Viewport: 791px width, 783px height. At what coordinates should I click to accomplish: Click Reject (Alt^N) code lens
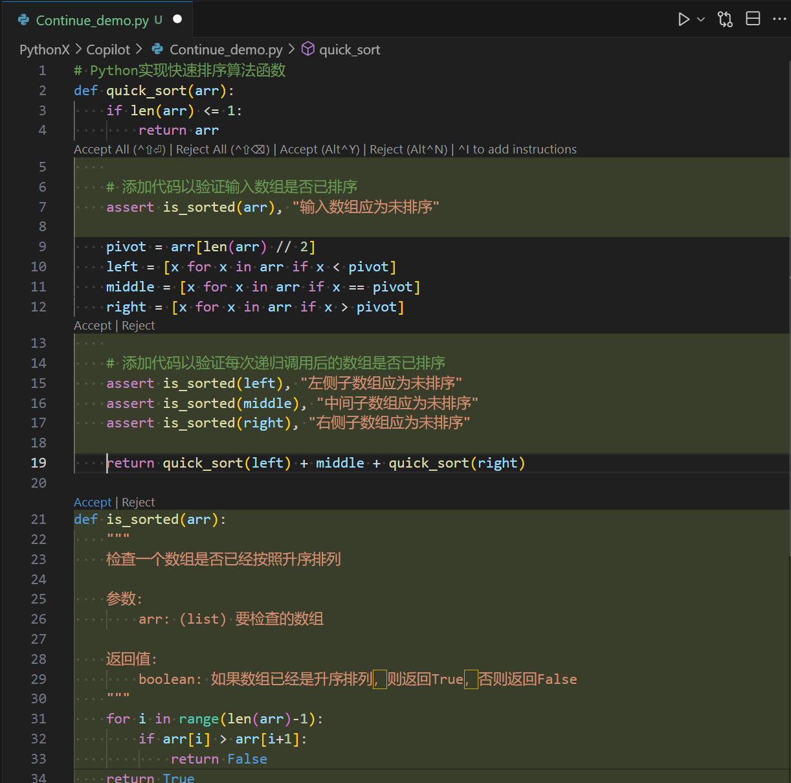point(408,150)
